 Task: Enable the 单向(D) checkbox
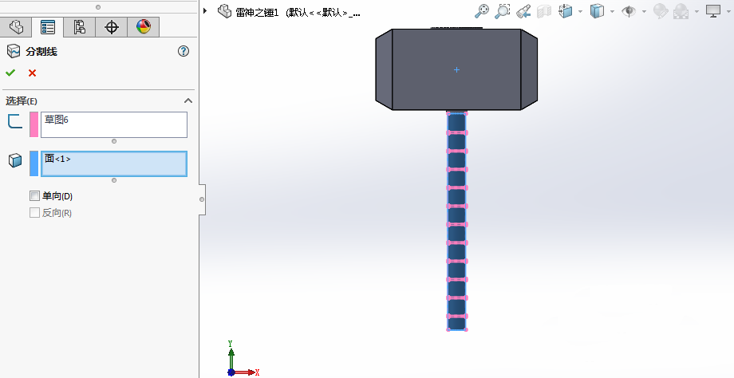coord(34,195)
